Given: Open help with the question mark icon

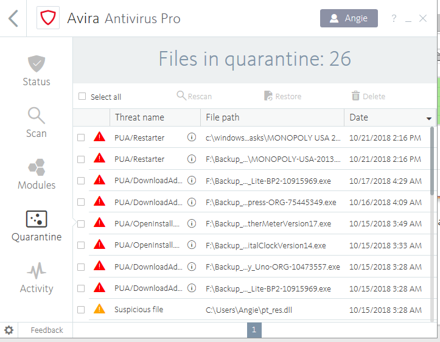Looking at the screenshot, I should [394, 18].
